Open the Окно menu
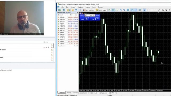 coord(94,7)
